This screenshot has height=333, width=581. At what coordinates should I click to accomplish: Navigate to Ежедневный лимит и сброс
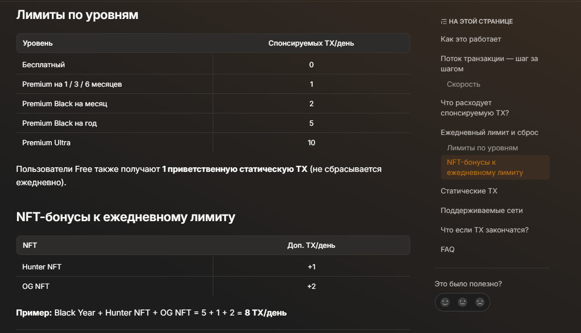(x=489, y=132)
